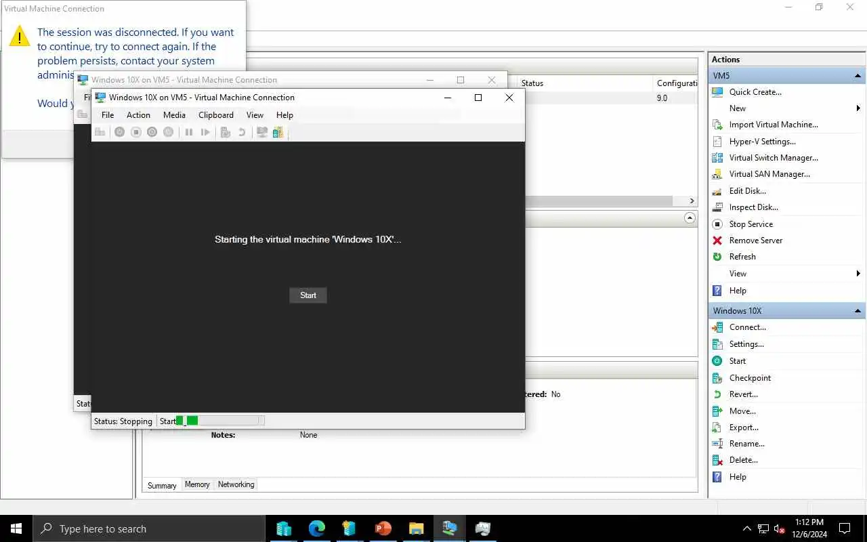The height and width of the screenshot is (542, 867).
Task: Open Microsoft Edge from taskbar
Action: click(316, 528)
